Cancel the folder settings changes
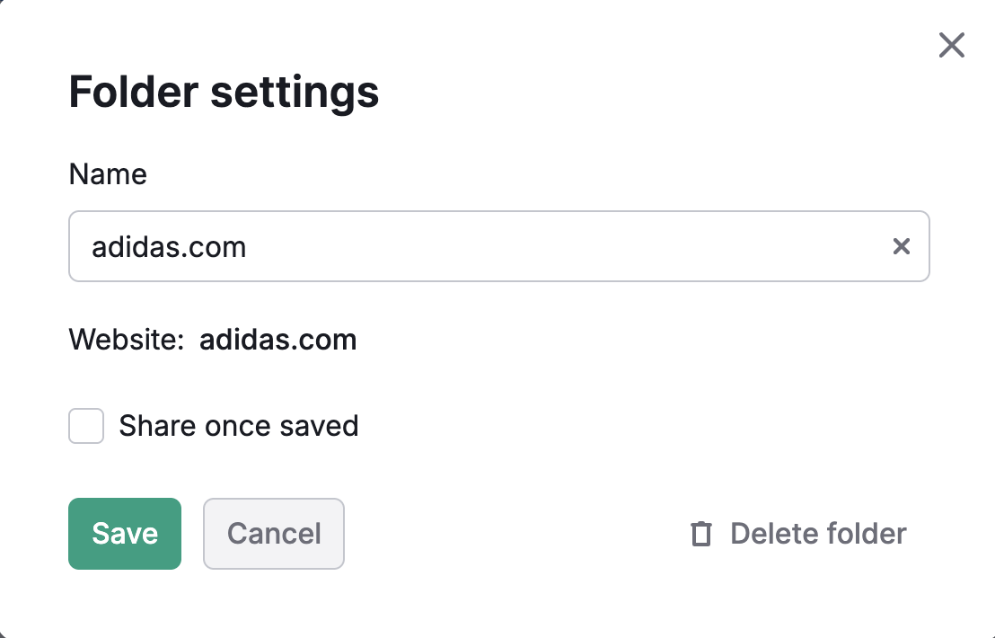 coord(274,534)
